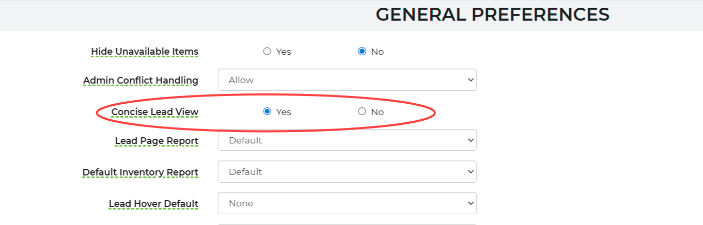This screenshot has width=703, height=225.
Task: Click the Hide Unavailable Items help label
Action: [x=145, y=52]
